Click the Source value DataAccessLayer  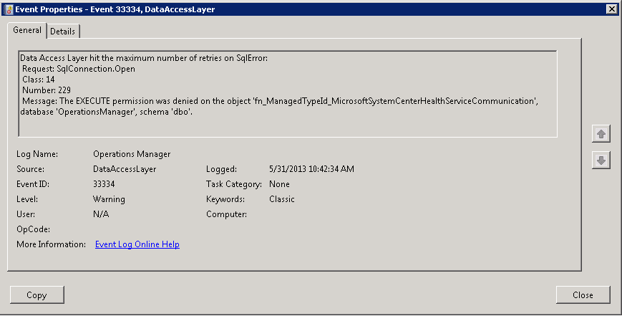tap(125, 169)
